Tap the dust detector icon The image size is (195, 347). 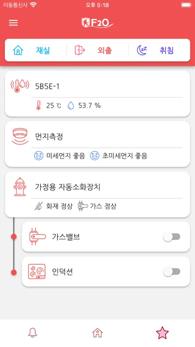[20, 136]
